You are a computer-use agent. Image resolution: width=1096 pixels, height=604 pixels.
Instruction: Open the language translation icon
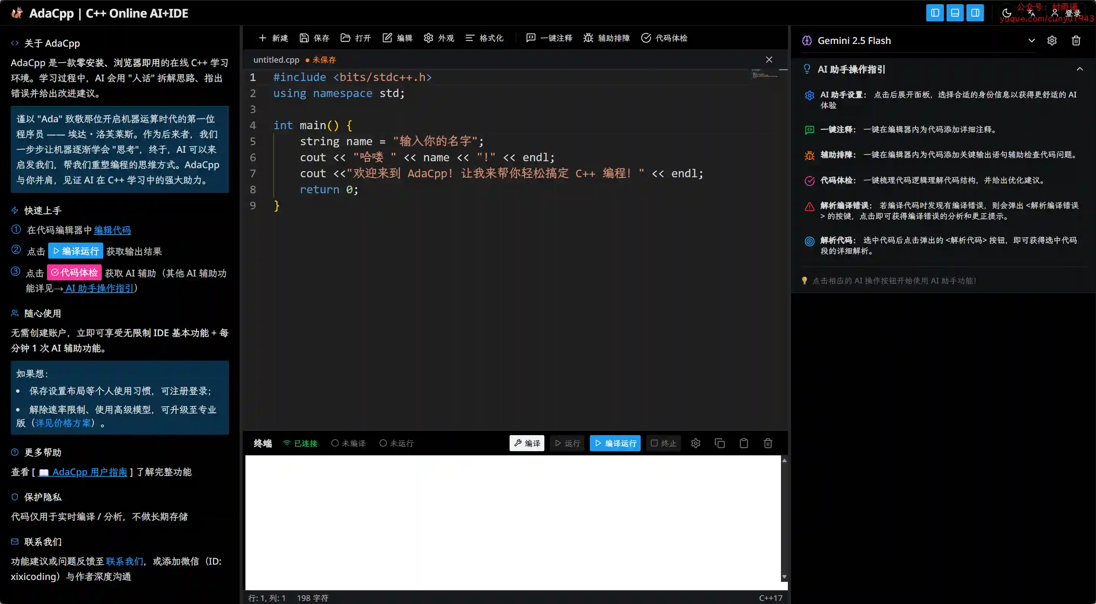coord(1031,13)
